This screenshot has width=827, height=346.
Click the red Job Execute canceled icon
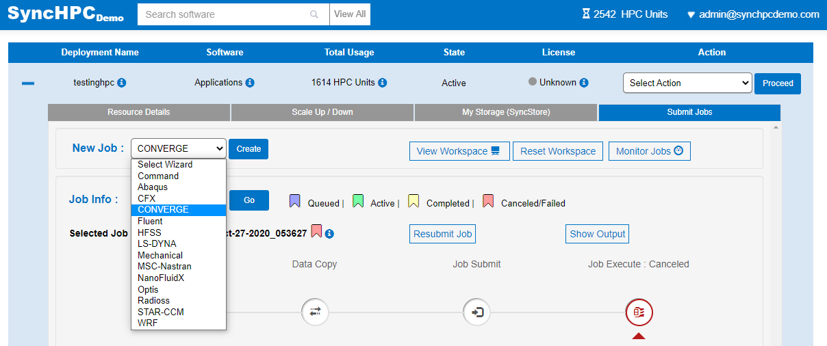639,312
